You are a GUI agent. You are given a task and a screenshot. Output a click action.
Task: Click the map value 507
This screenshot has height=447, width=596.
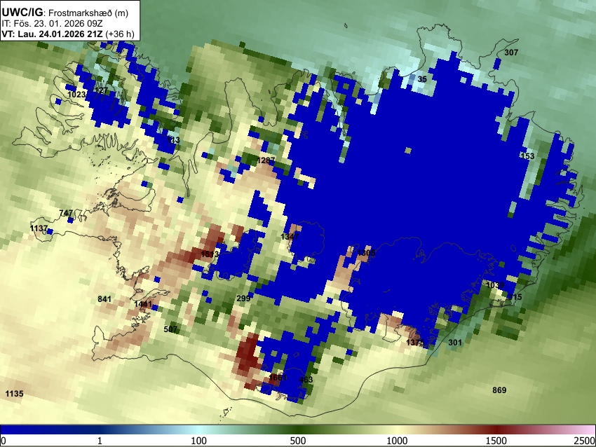170,329
